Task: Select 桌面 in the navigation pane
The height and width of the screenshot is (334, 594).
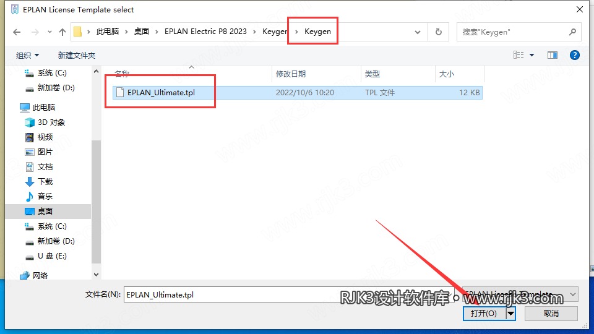Action: [x=45, y=212]
